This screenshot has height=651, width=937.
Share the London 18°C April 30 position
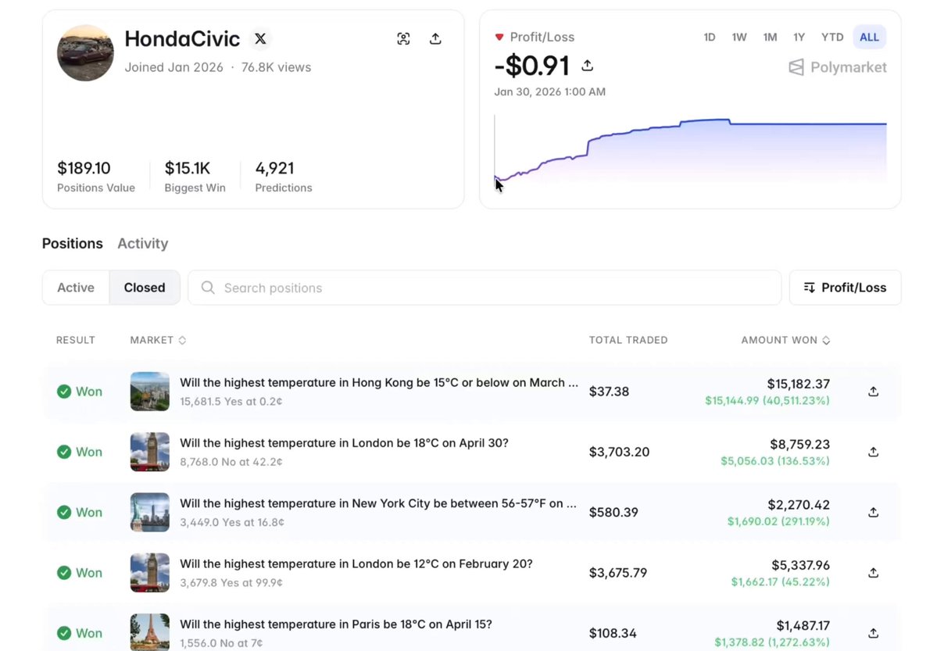click(873, 452)
